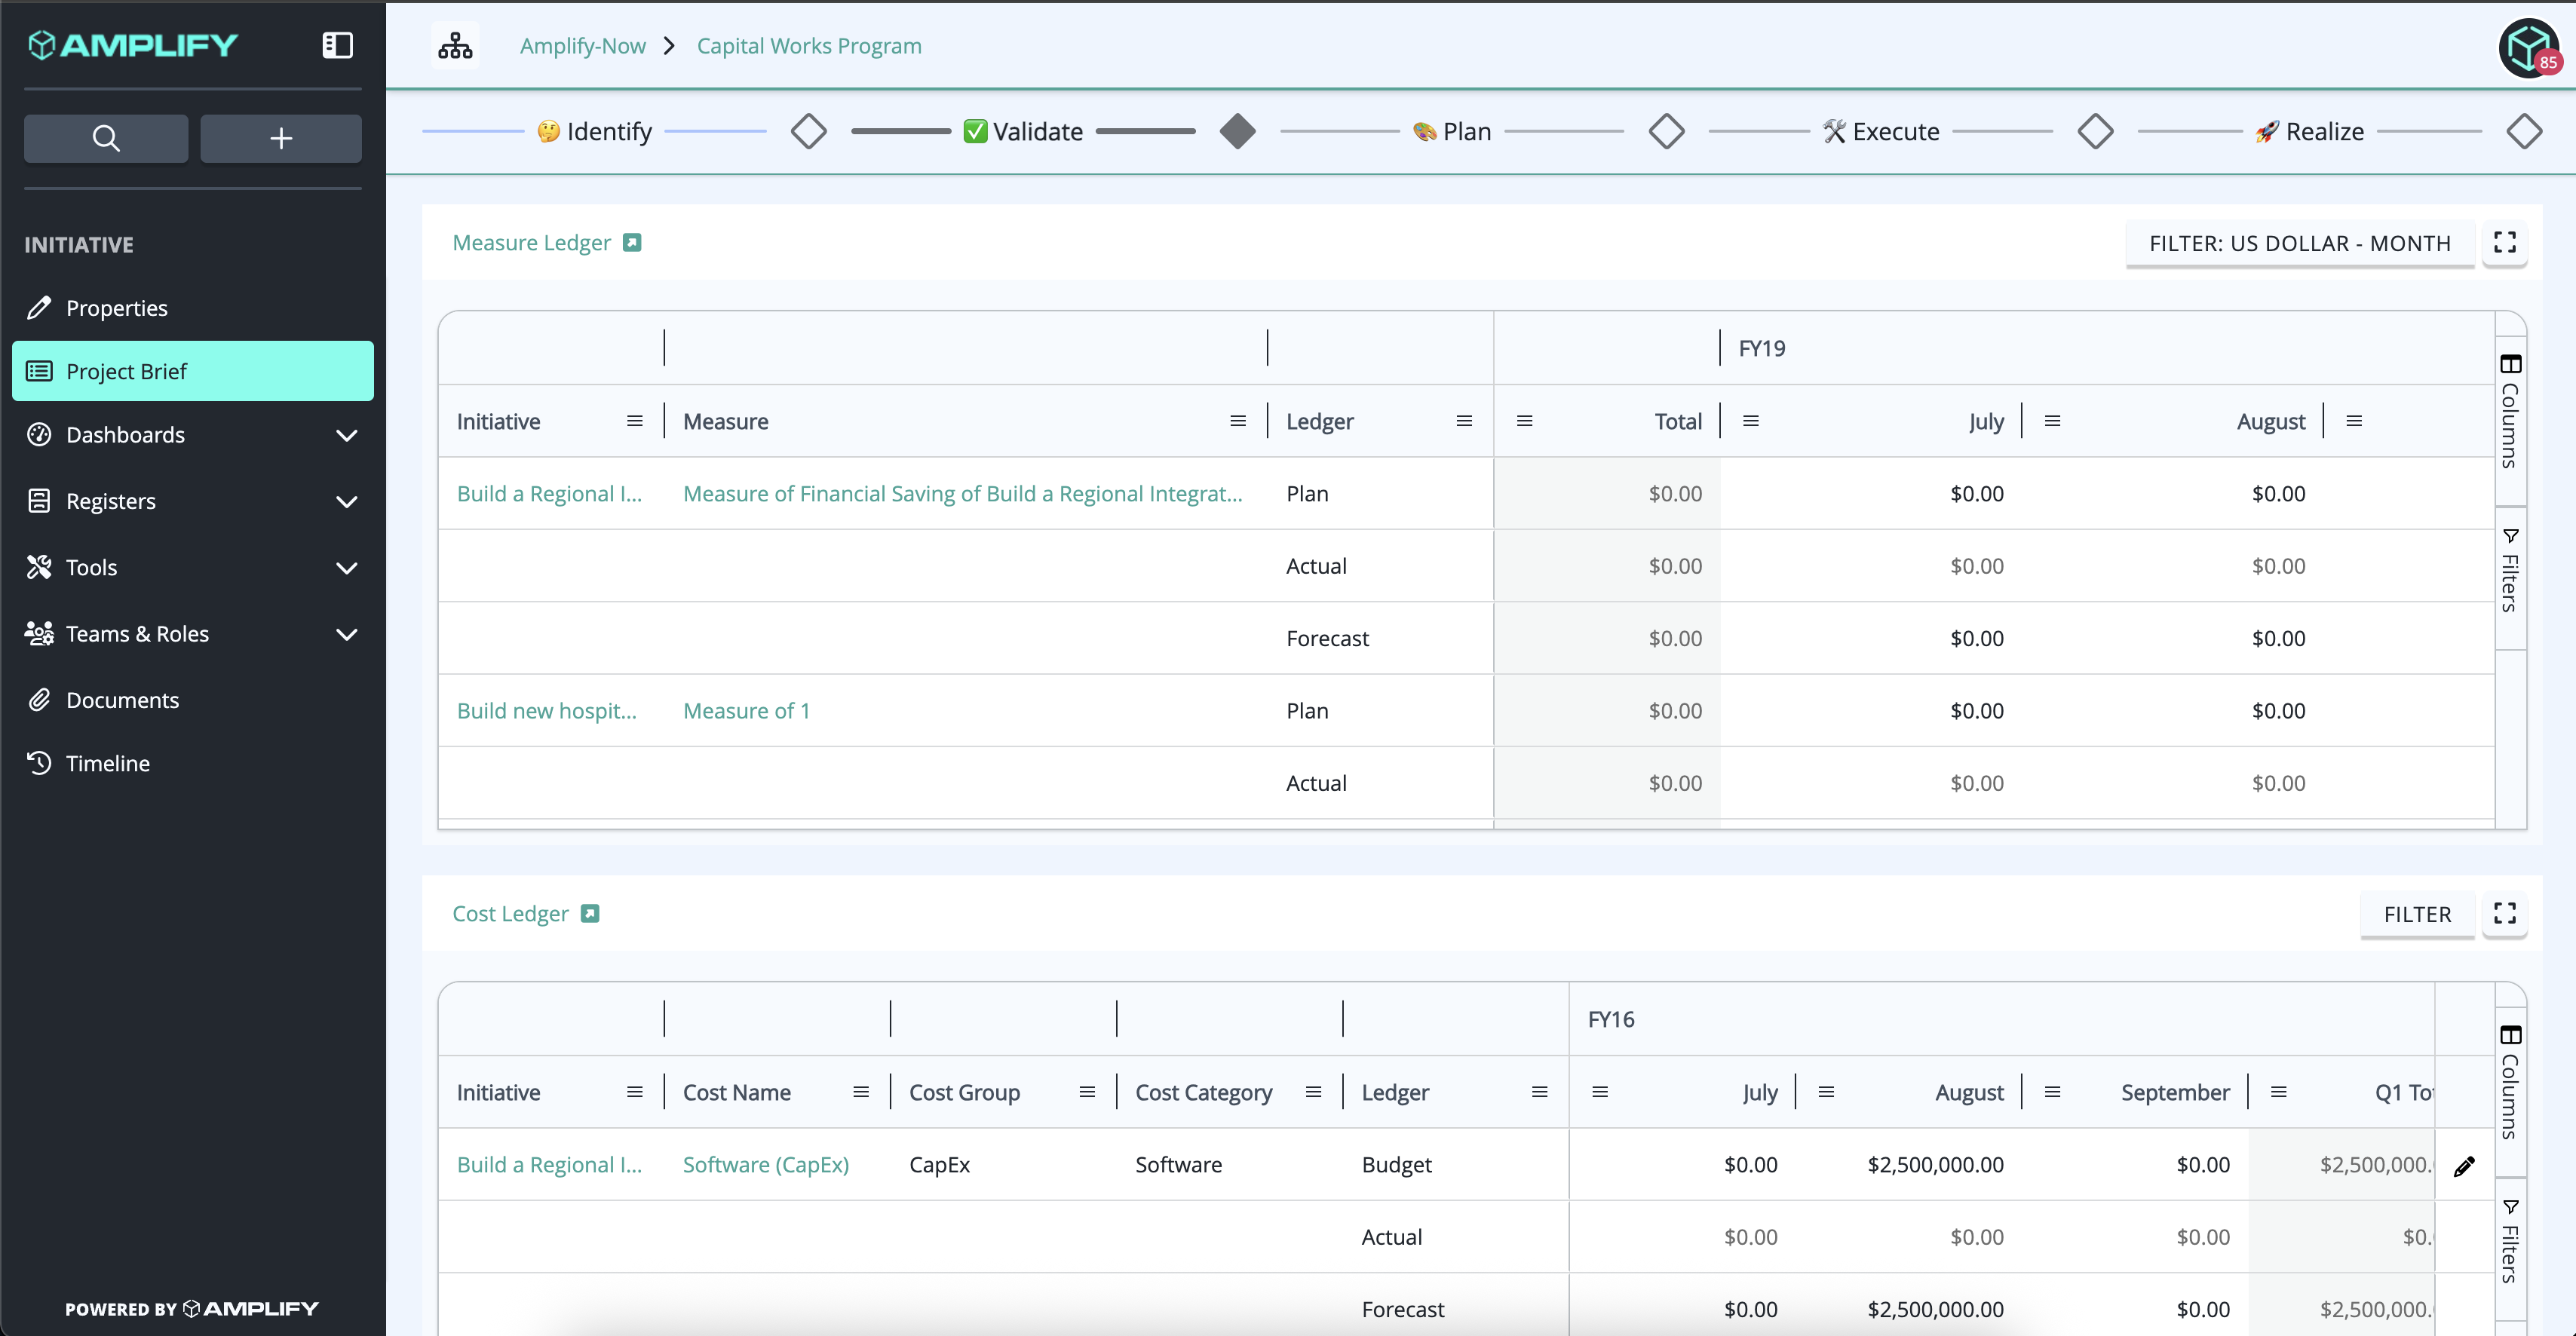Open Measure Ledger Initiative column menu

click(635, 421)
